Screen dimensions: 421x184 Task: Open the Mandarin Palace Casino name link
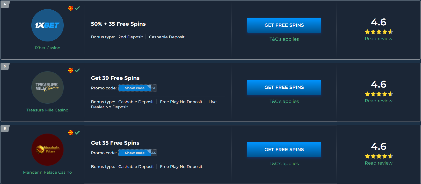[47, 172]
